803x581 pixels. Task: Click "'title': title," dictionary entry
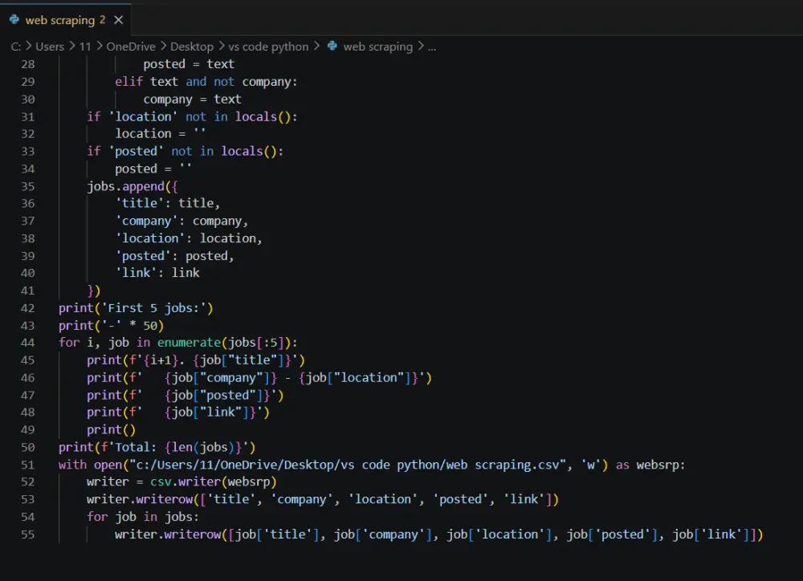[168, 203]
